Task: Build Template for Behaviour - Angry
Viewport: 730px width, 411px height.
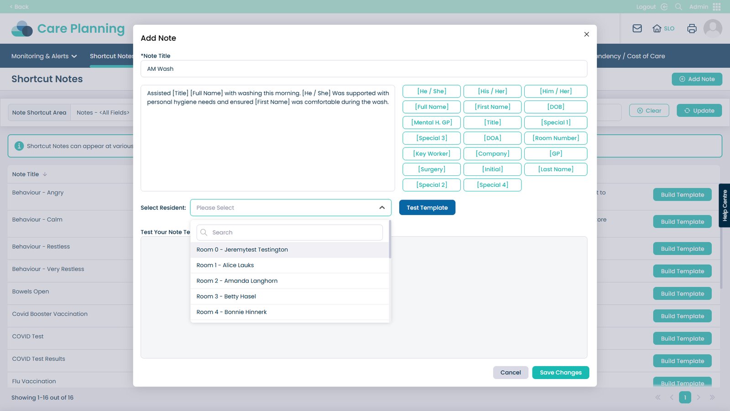Action: [683, 195]
